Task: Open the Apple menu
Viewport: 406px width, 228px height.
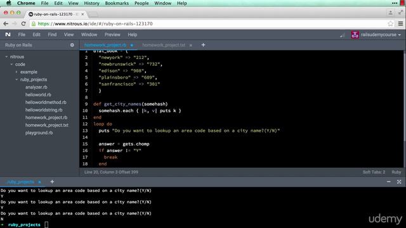Action: [x=8, y=3]
